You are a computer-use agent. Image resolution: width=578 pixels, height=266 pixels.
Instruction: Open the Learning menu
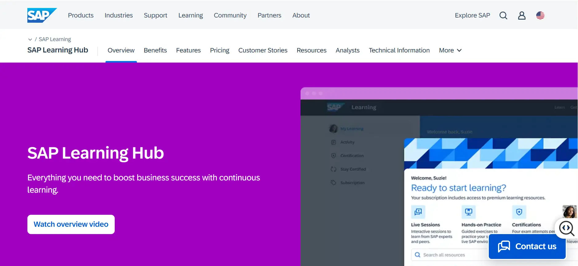(x=190, y=15)
